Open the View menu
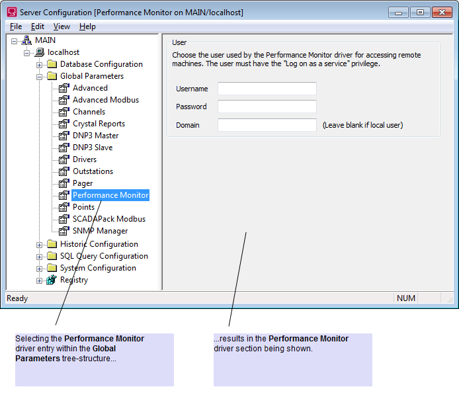This screenshot has width=459, height=393. (62, 26)
